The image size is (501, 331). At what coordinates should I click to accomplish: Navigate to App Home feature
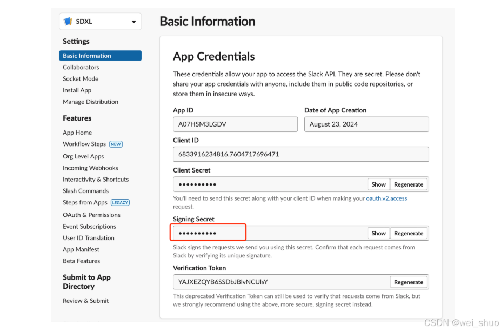77,133
